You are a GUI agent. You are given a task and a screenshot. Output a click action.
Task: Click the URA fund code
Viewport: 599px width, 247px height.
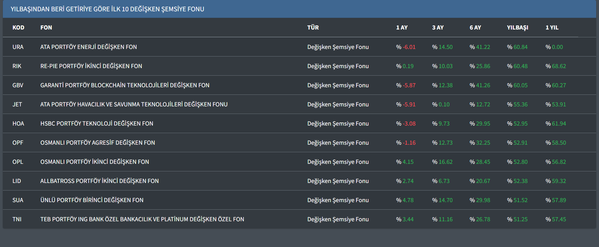point(18,47)
